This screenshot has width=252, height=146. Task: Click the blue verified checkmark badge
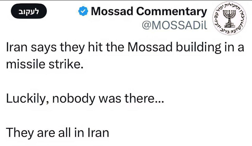(x=83, y=11)
